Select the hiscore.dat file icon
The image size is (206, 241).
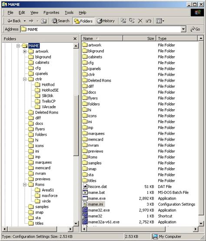click(85, 186)
